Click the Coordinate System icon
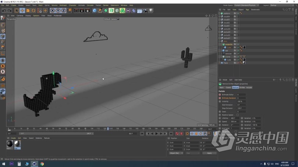The width and height of the screenshot is (298, 167). point(70,11)
